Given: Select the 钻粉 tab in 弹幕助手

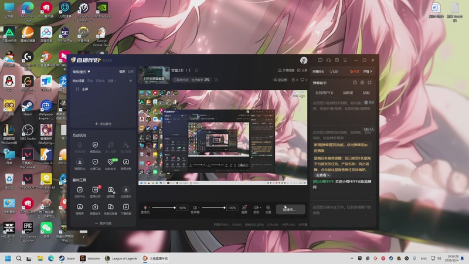Looking at the screenshot, I should click(x=366, y=93).
